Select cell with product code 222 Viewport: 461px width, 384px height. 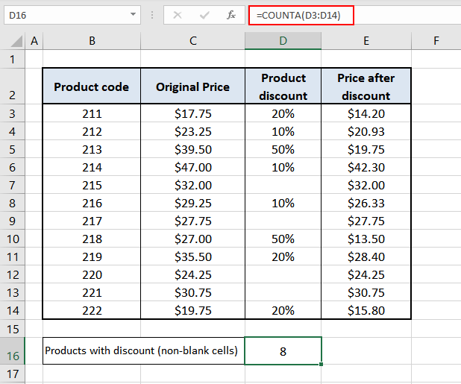pyautogui.click(x=92, y=310)
